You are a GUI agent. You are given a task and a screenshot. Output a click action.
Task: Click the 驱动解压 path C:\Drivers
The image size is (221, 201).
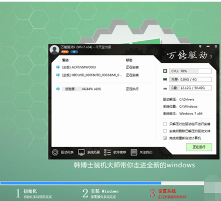(187, 99)
